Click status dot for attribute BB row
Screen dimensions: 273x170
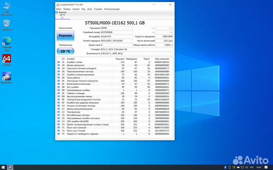click(58, 90)
